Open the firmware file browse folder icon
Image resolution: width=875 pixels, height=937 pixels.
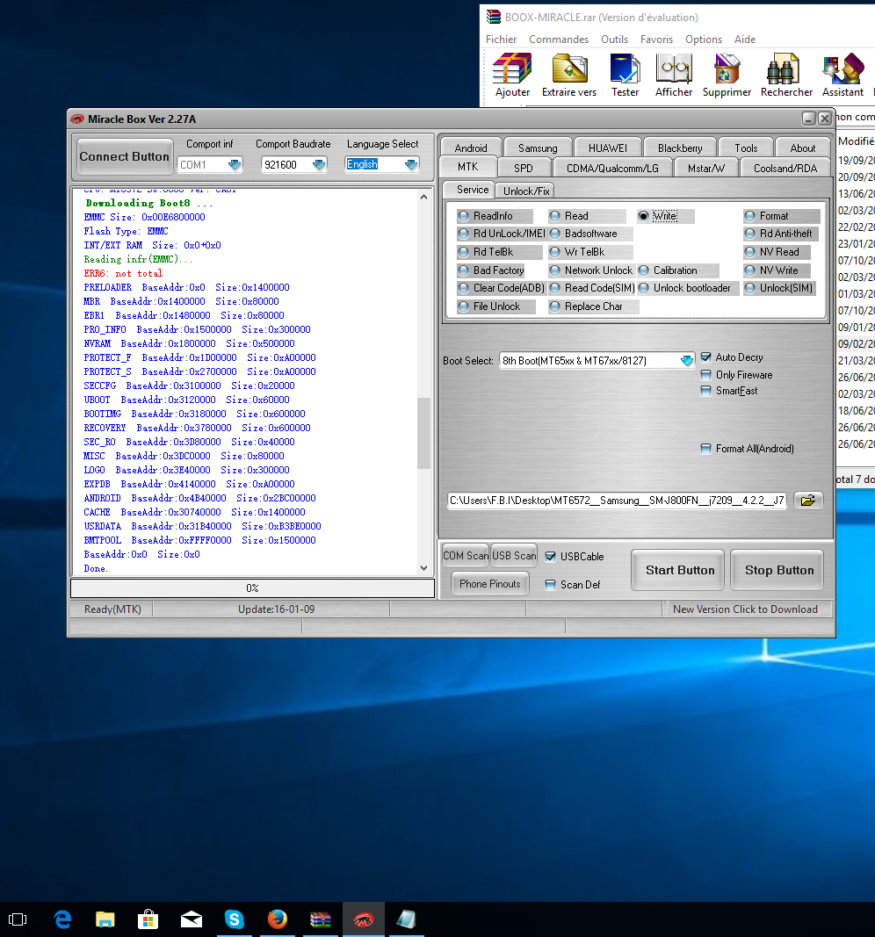808,501
